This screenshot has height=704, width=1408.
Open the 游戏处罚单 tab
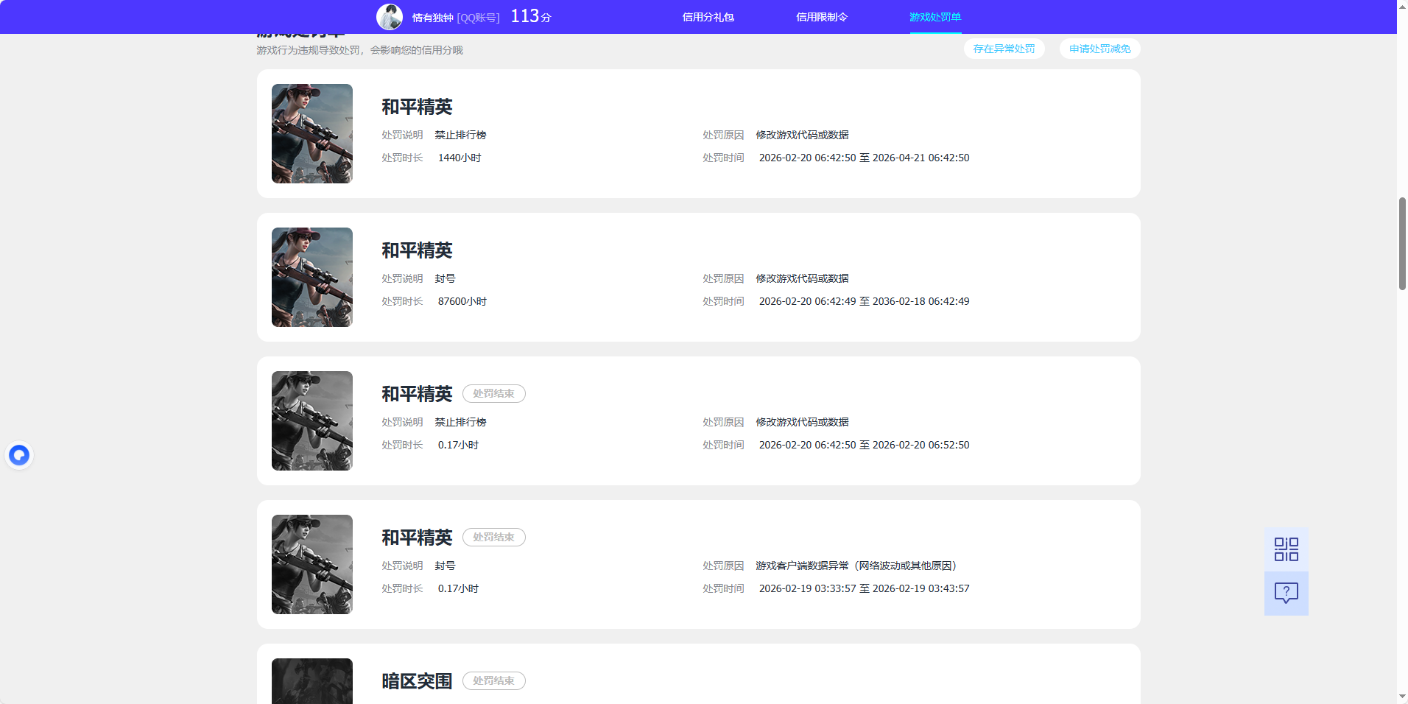934,16
